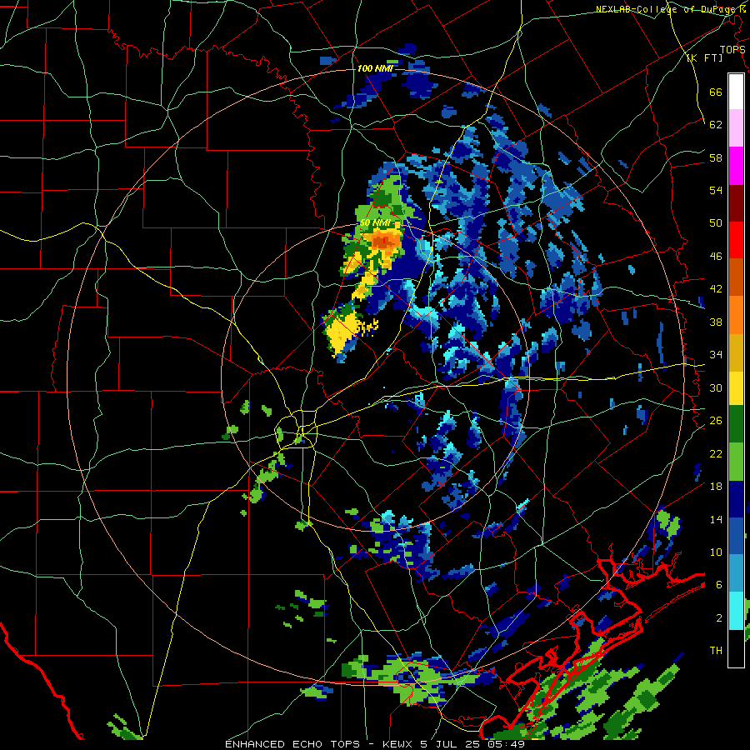Click the black TH swatch in the legend

point(736,647)
